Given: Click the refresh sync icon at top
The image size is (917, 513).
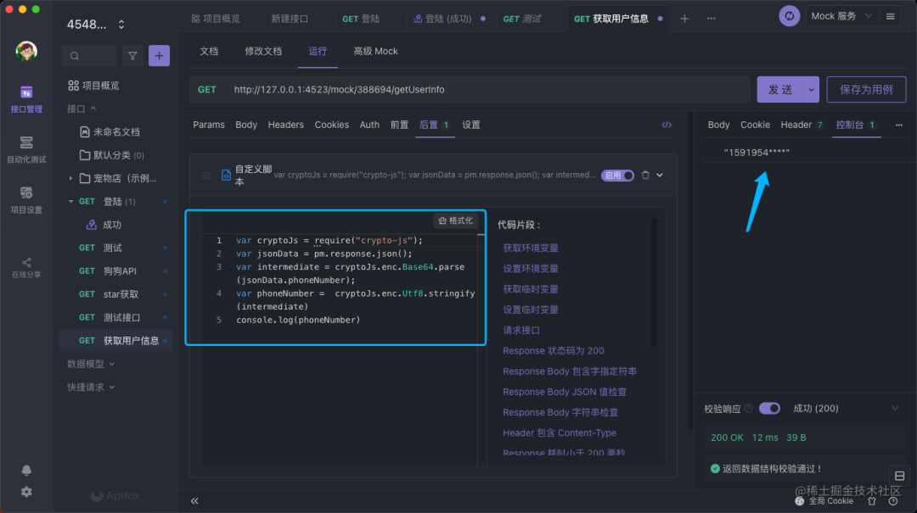Looking at the screenshot, I should [790, 16].
